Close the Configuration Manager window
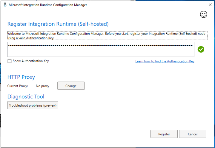Viewport: 215px width, 148px height. point(210,5)
